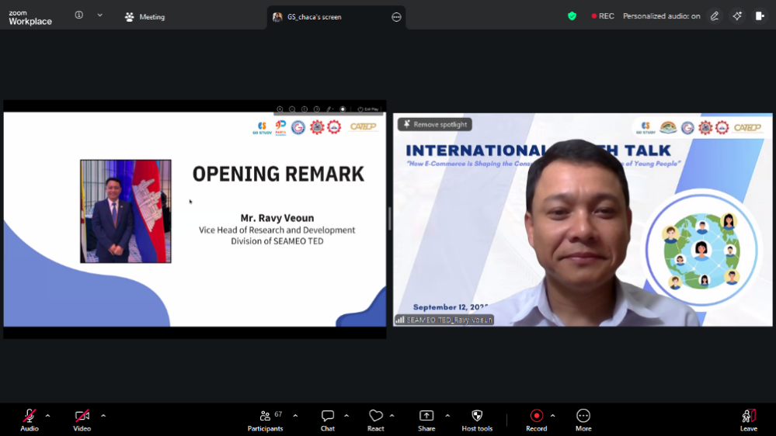Image resolution: width=776 pixels, height=436 pixels.
Task: Open the annotate pencil icon
Action: coord(715,16)
